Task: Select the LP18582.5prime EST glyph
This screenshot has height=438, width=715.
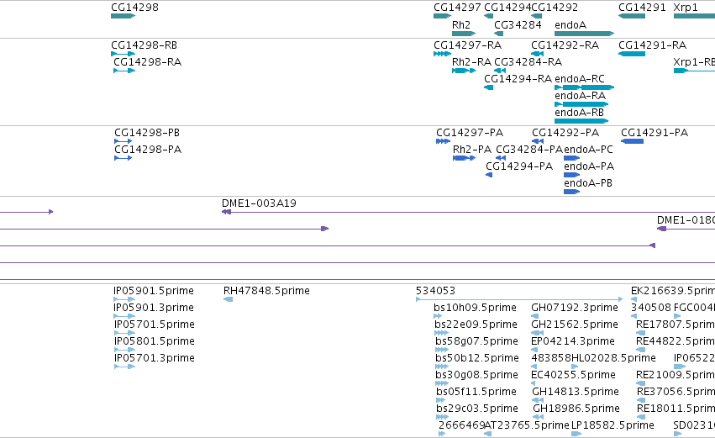Action: tap(576, 434)
